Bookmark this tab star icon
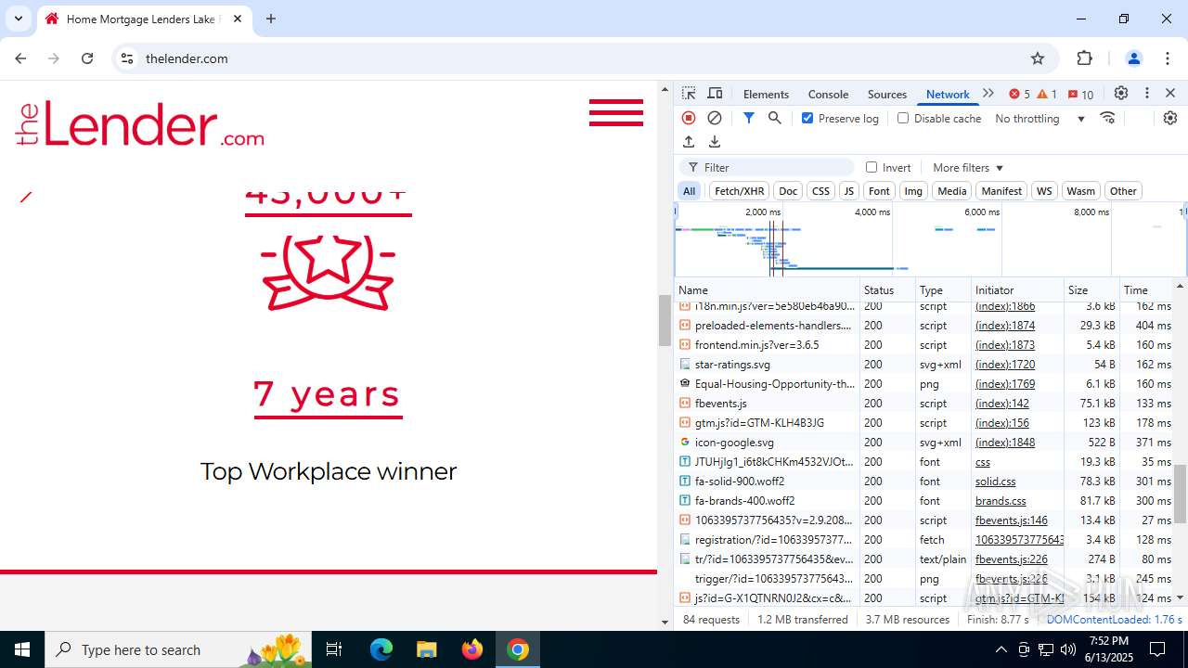This screenshot has height=668, width=1188. pyautogui.click(x=1038, y=58)
